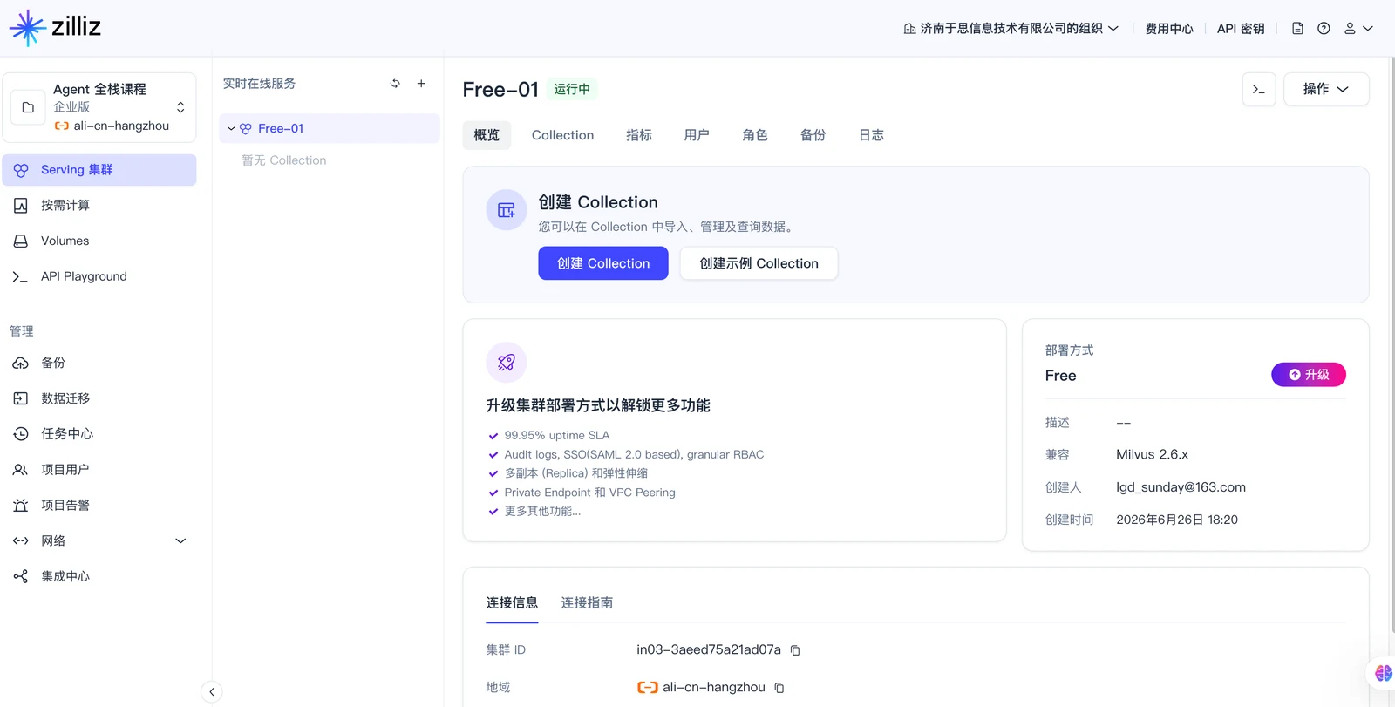The image size is (1395, 707).
Task: Open 按需计算 in sidebar
Action: 99,206
